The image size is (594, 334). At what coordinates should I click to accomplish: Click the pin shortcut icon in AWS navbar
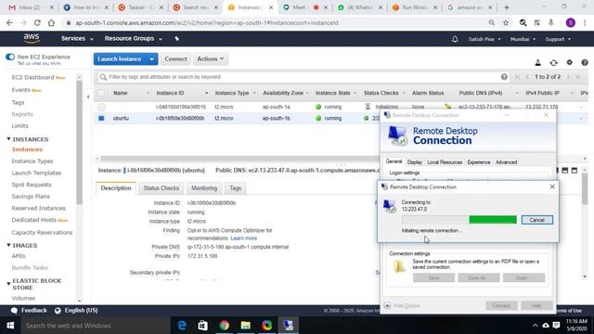pyautogui.click(x=176, y=39)
